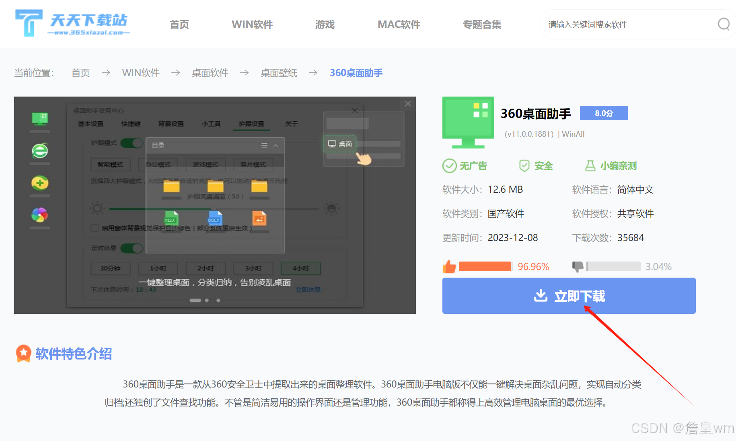Click the green desktop icon in preview sidebar
This screenshot has width=736, height=441.
(x=40, y=119)
